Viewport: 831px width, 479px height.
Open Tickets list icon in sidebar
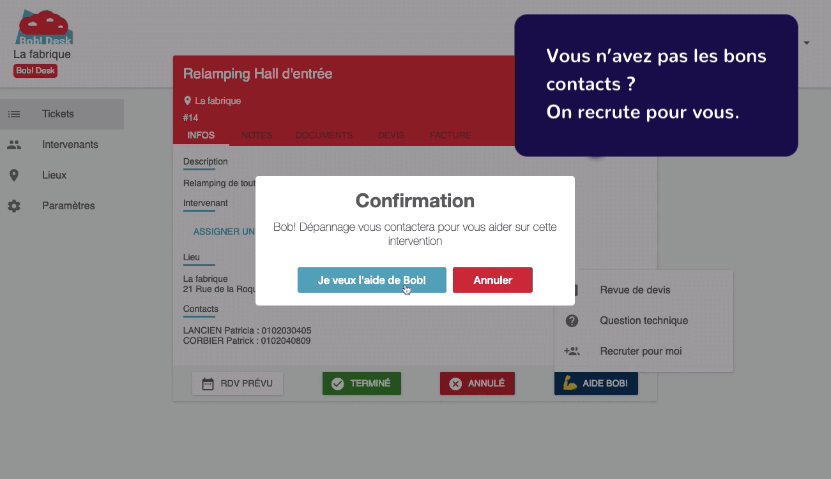click(x=14, y=114)
